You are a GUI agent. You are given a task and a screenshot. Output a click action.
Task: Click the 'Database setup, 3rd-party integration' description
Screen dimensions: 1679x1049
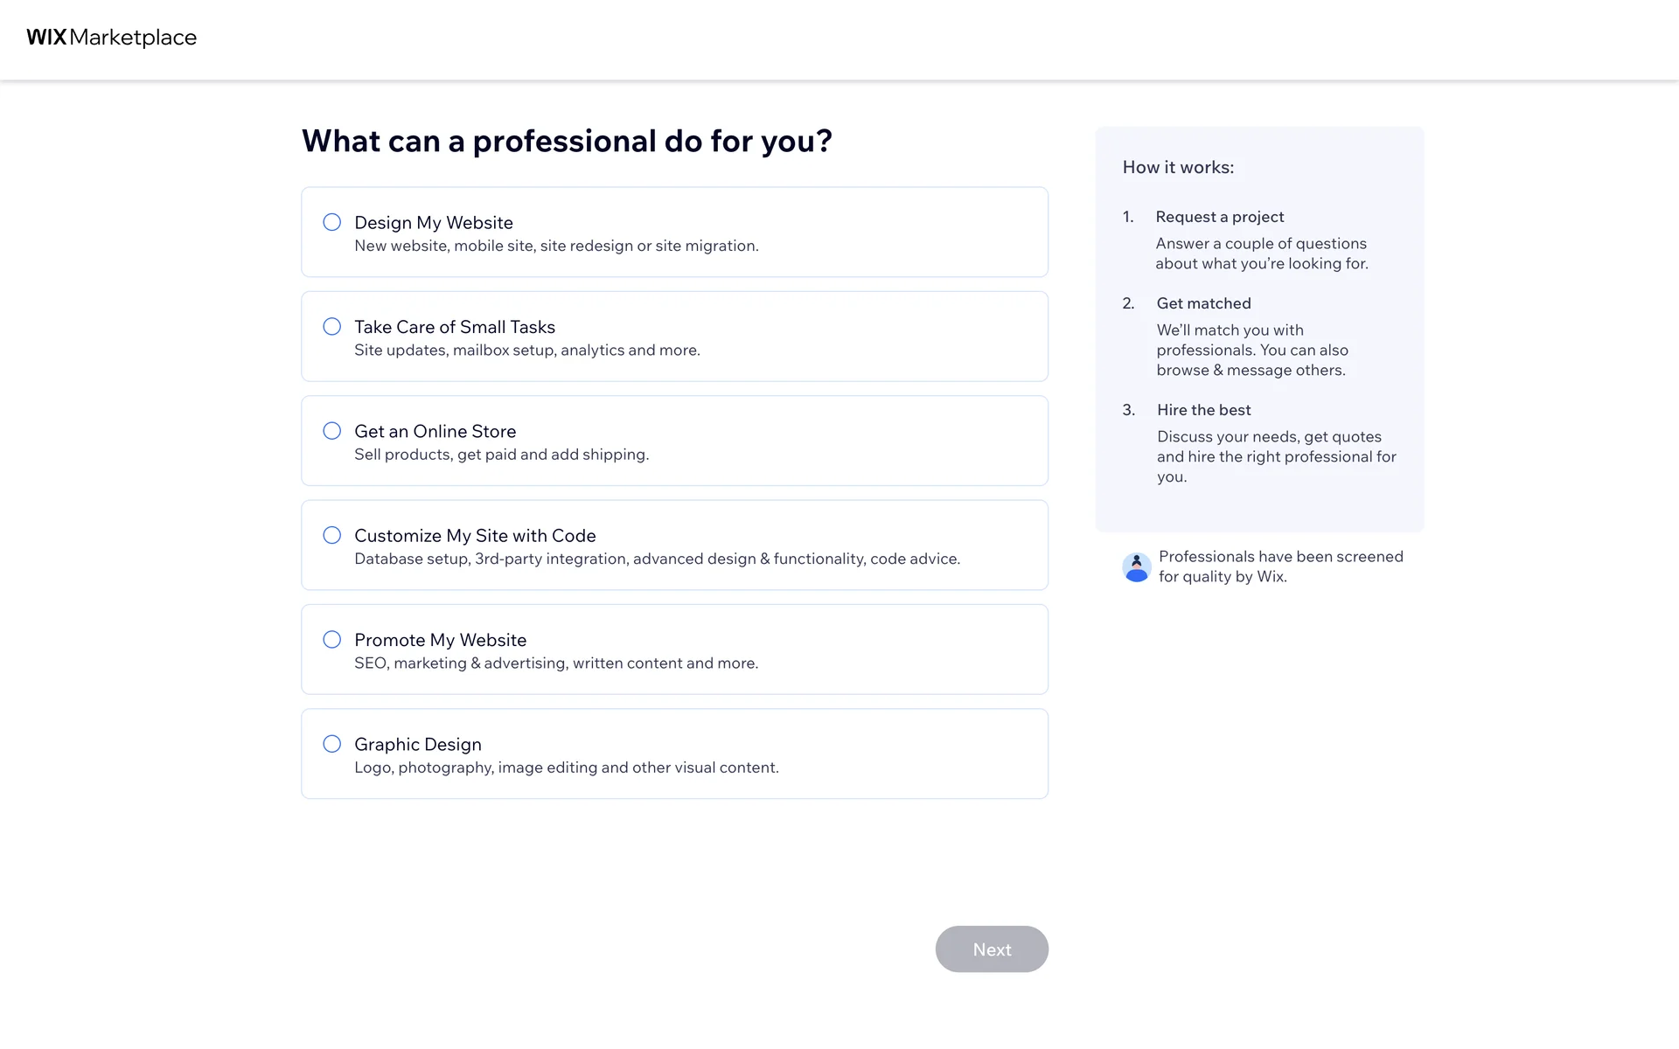click(x=657, y=559)
